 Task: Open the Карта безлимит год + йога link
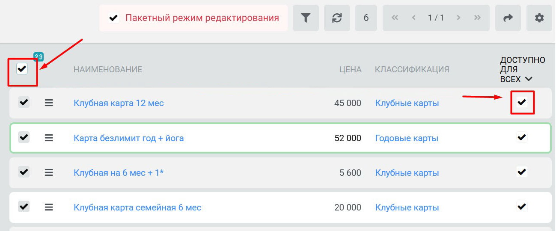coord(128,138)
